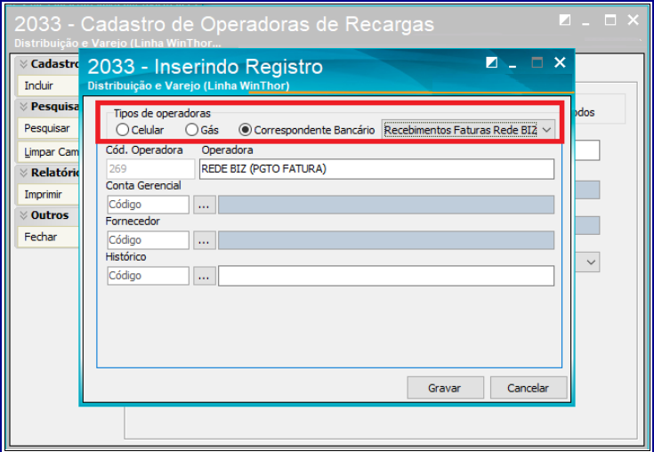Viewport: 654px width, 452px height.
Task: Open the dropdown arrow in main window behind dialog
Action: [591, 262]
